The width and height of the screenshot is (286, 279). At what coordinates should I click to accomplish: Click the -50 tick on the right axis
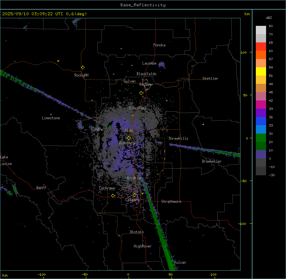(244, 181)
